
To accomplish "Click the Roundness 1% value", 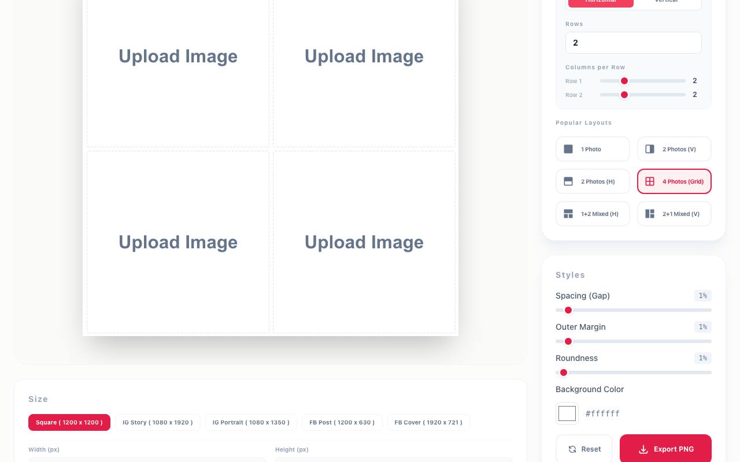I will click(x=703, y=358).
